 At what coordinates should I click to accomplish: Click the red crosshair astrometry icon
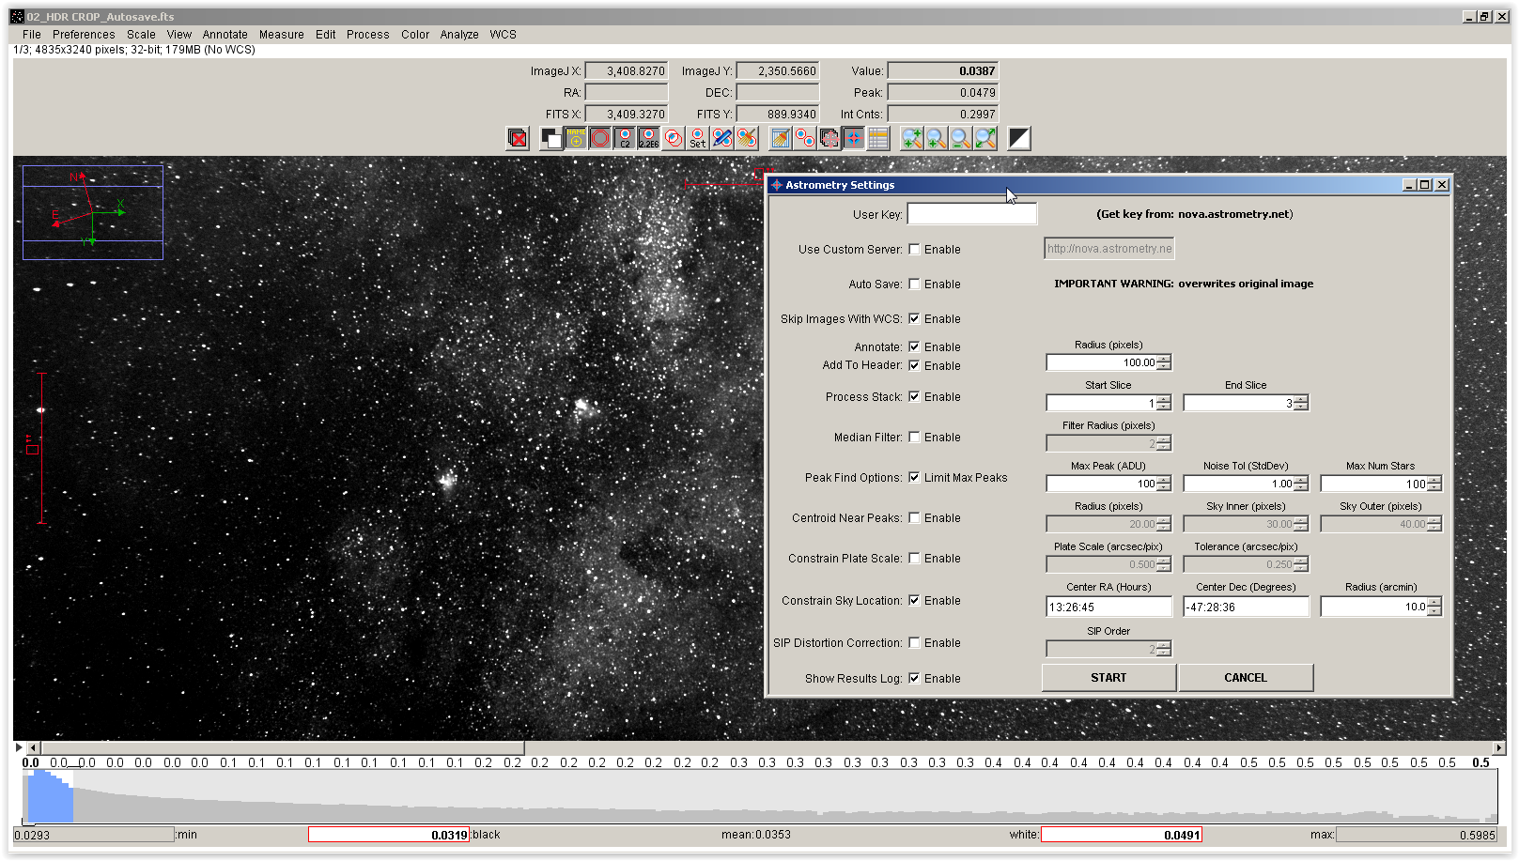[854, 139]
